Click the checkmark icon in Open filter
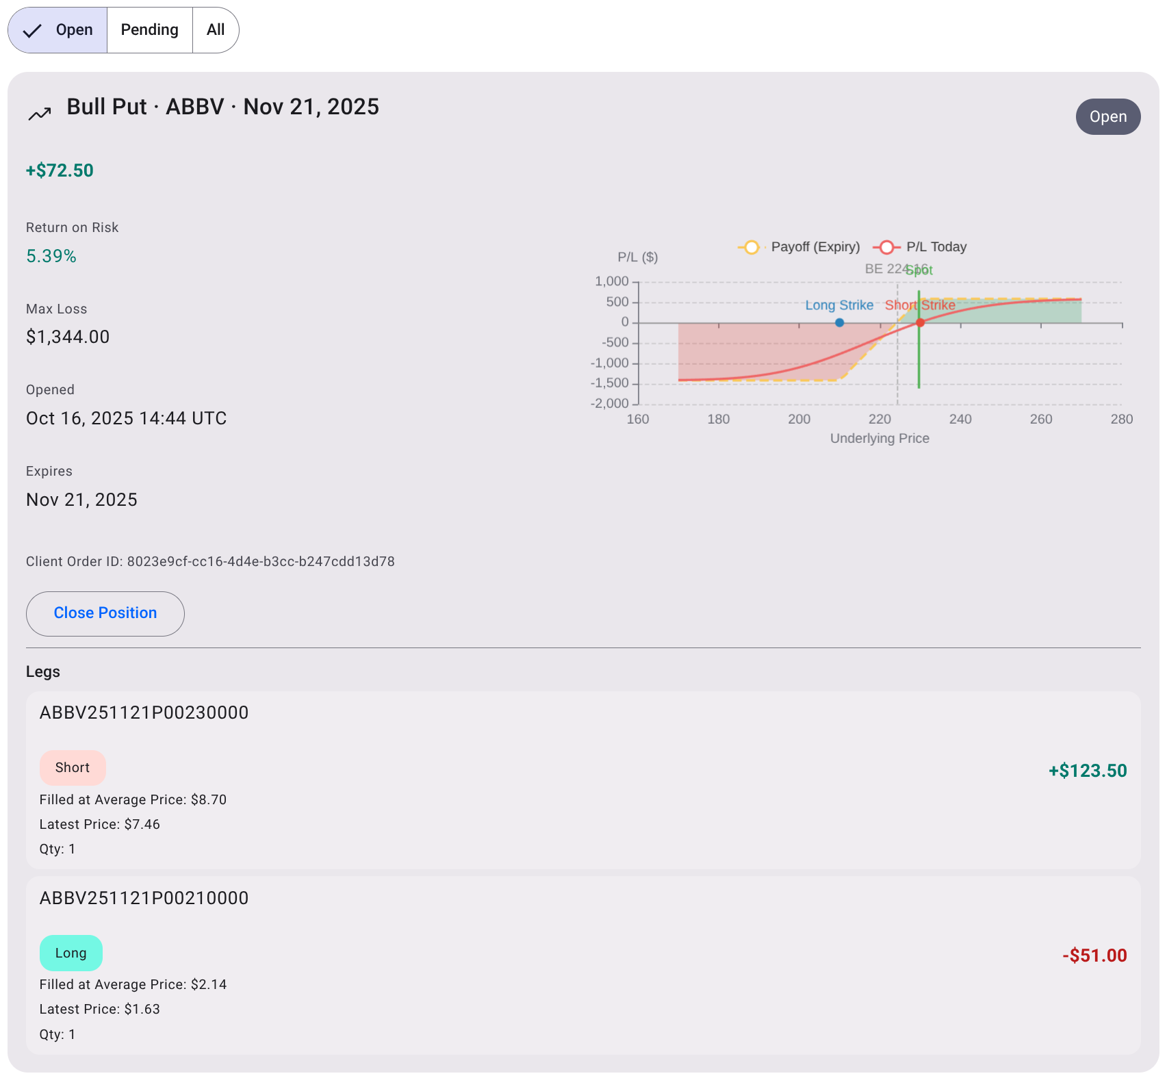1167x1078 pixels. click(x=32, y=31)
